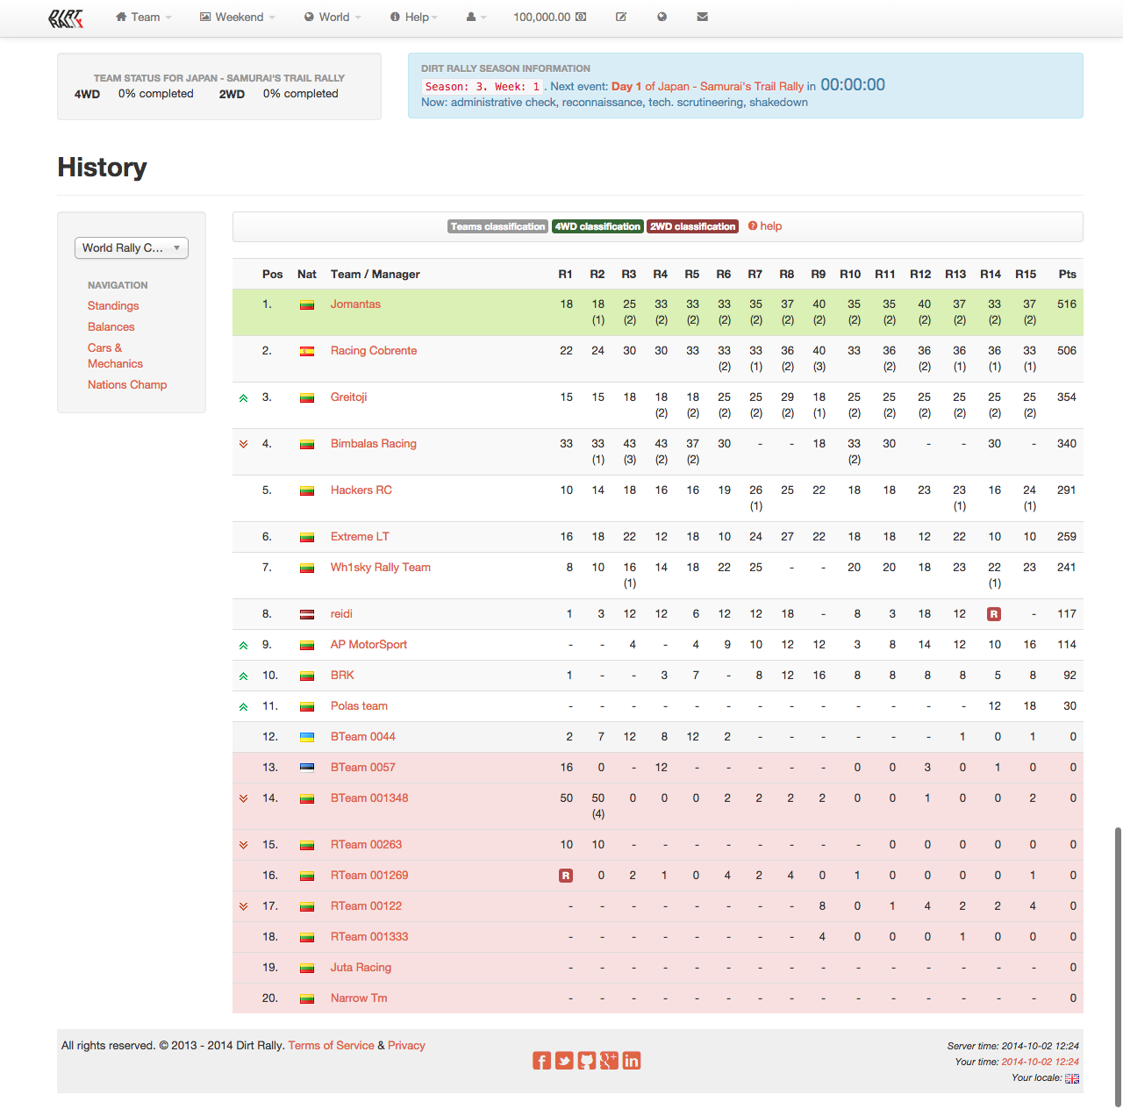Open Hackers RC team page
The image size is (1123, 1109).
click(361, 490)
